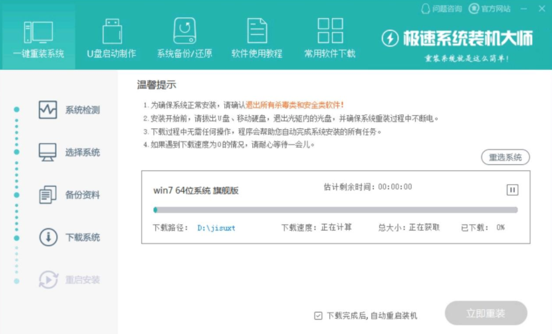Screen dimensions: 552x334
Task: Click the D:\jisuxt download path
Action: pyautogui.click(x=216, y=228)
